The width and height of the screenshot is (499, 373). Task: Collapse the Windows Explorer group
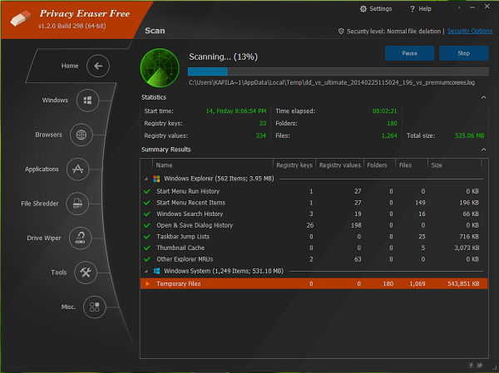tap(146, 179)
